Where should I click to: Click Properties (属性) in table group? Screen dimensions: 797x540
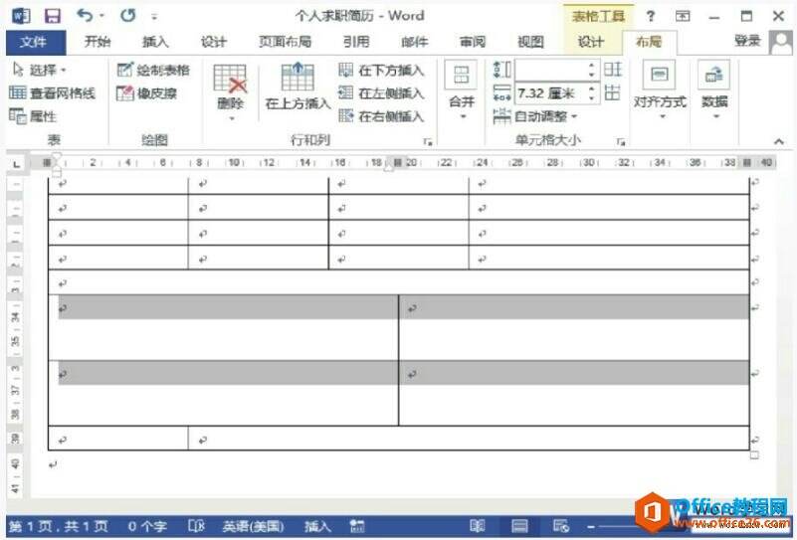point(33,116)
